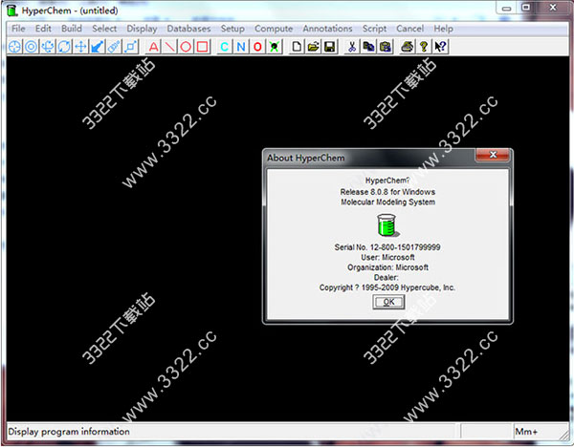Pick the red line annotation tool
The image size is (574, 447).
pyautogui.click(x=170, y=47)
